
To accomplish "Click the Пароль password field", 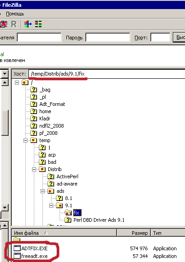I will click(x=108, y=38).
